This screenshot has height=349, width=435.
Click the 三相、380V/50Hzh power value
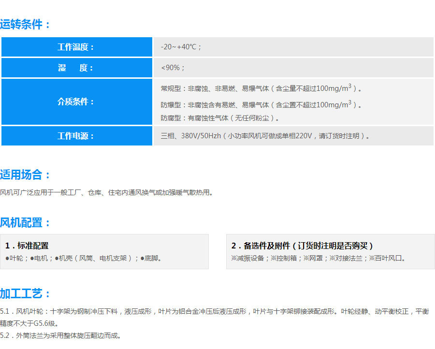pos(265,136)
